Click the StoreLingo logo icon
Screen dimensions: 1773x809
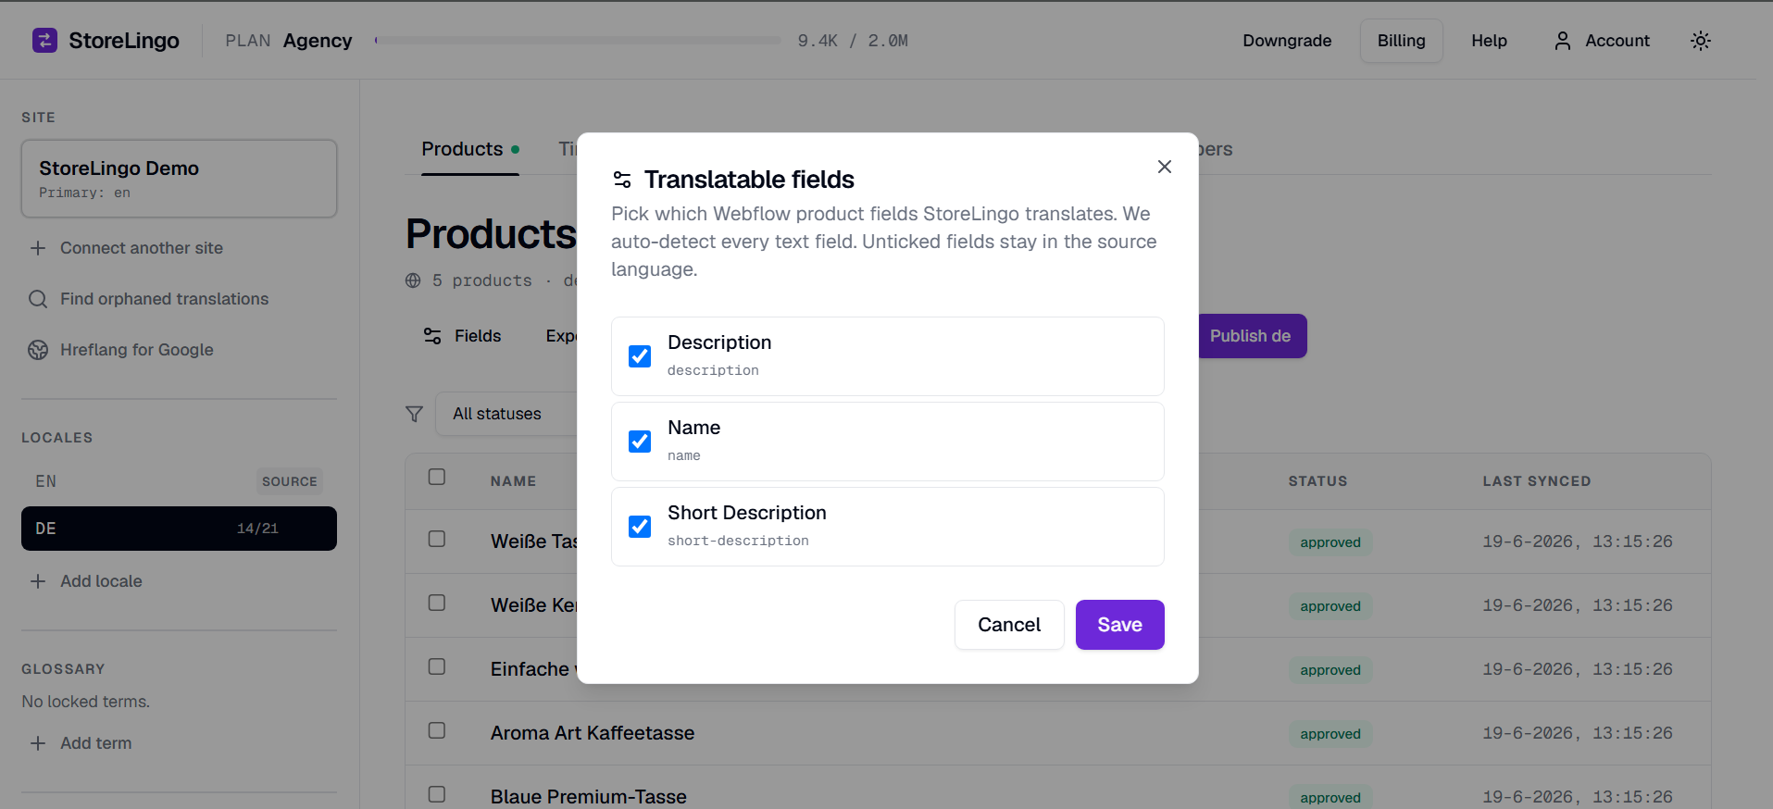coord(44,41)
